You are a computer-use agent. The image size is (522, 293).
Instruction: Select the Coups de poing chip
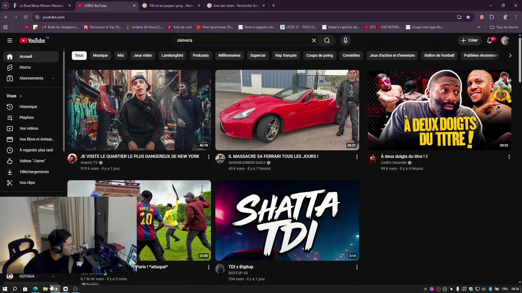click(320, 55)
